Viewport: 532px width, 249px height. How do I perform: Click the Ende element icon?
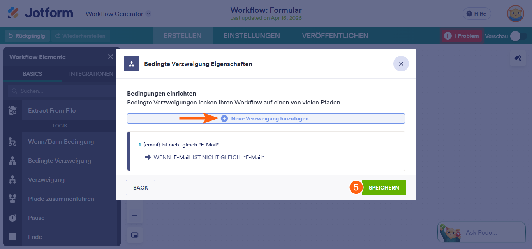point(13,237)
